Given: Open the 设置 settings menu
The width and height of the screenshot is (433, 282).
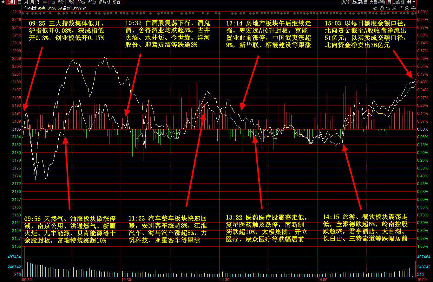Looking at the screenshot, I should click(x=116, y=2).
